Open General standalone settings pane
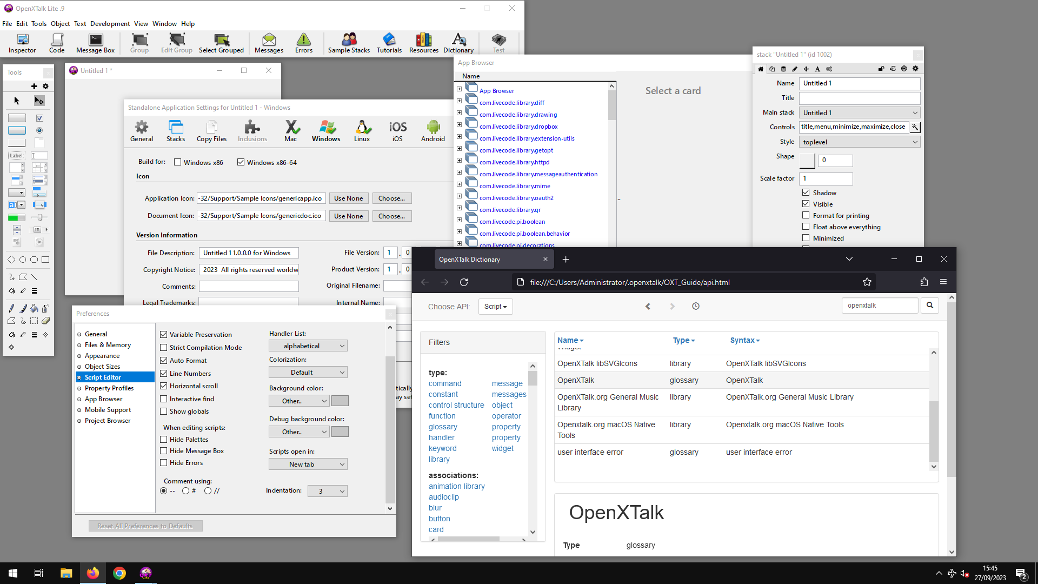The image size is (1038, 584). tap(142, 131)
